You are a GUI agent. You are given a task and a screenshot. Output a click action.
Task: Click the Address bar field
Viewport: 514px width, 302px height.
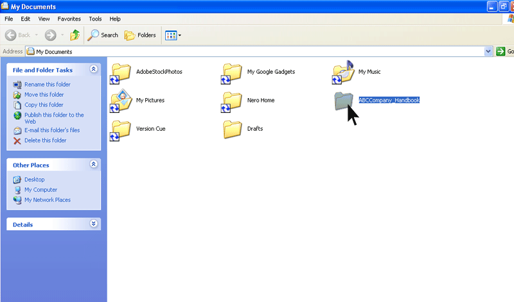(259, 51)
